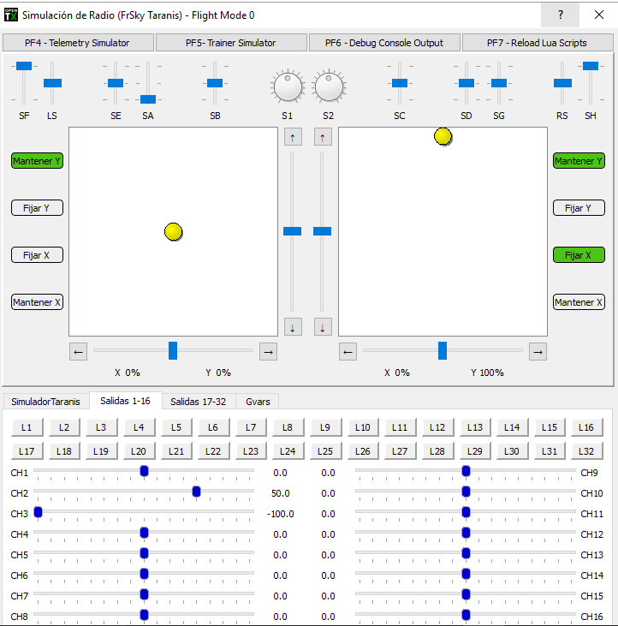Open PF6 - Debug Console Output

click(384, 43)
